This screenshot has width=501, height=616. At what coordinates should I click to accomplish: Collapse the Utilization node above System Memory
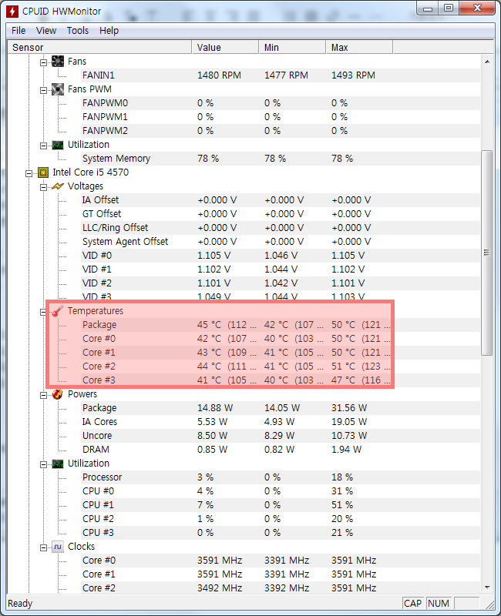click(43, 146)
